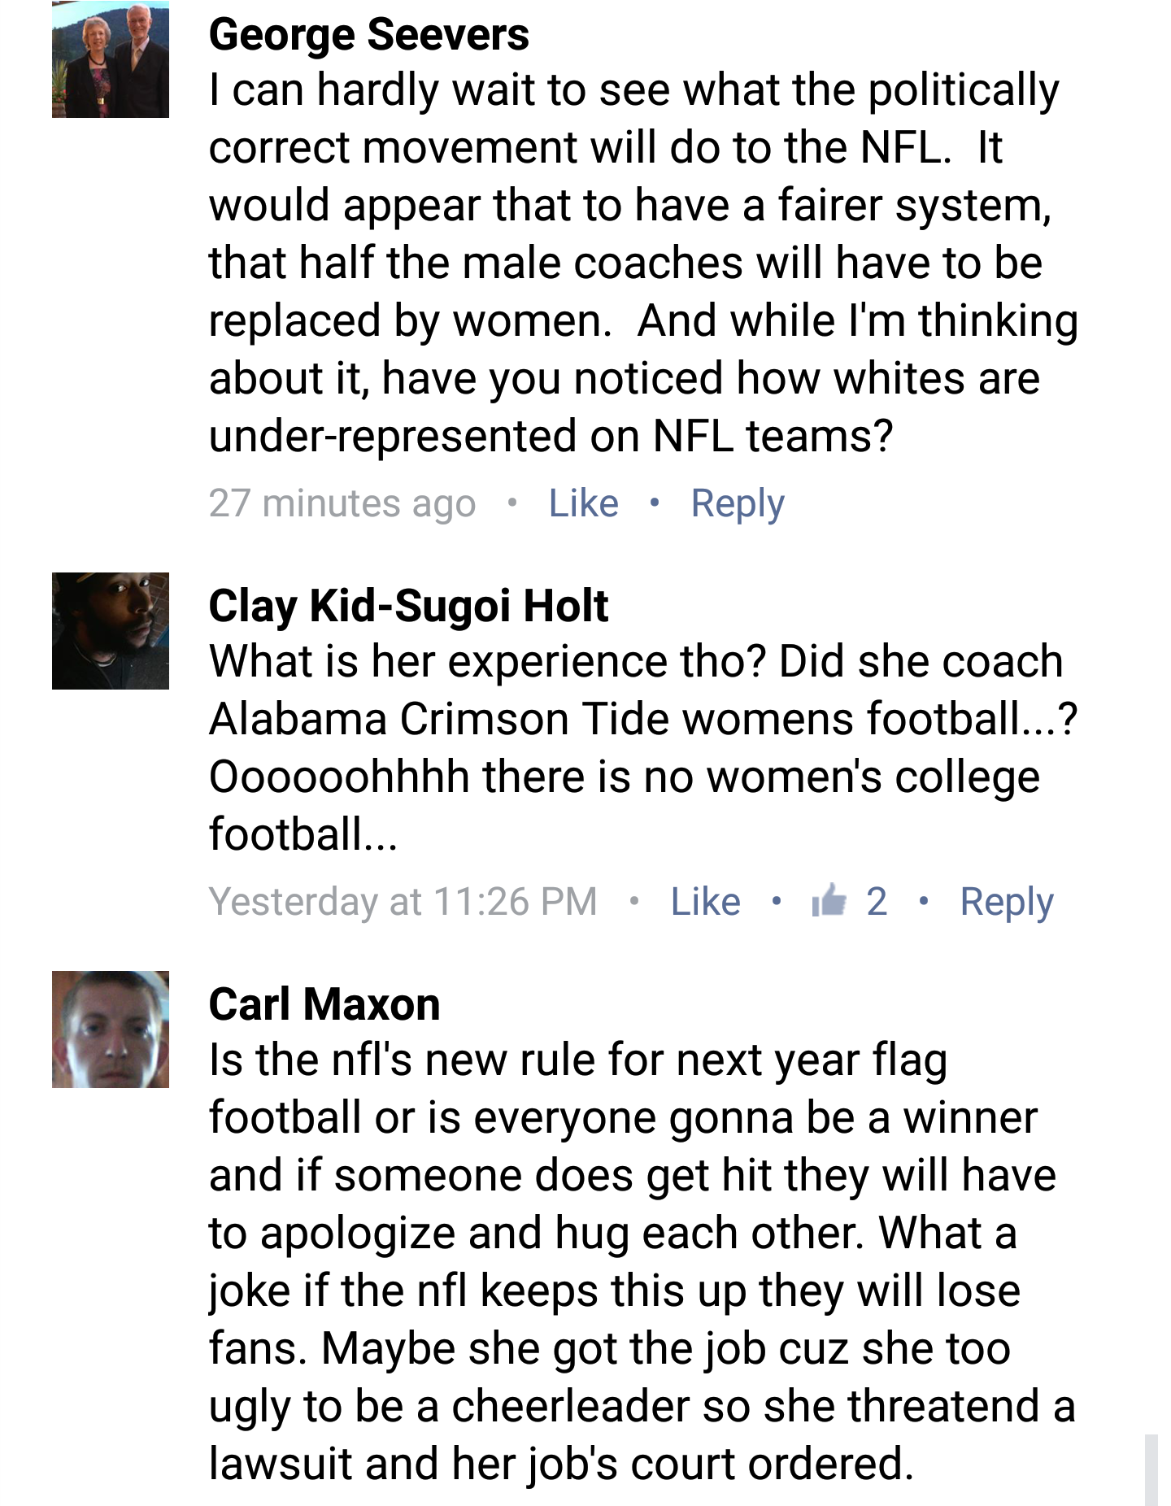This screenshot has height=1506, width=1171.
Task: Reply to Clay Kid-Sugoi Holt's comment
Action: (1006, 902)
